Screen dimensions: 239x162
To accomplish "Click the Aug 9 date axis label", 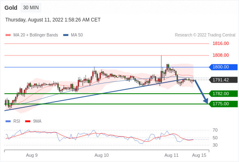I will (32, 155).
